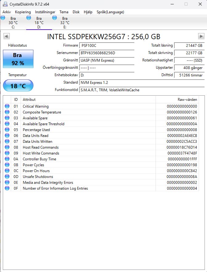Click the status orb for Unsafe Shutdowns
207x272 pixels.
pyautogui.click(x=7, y=177)
